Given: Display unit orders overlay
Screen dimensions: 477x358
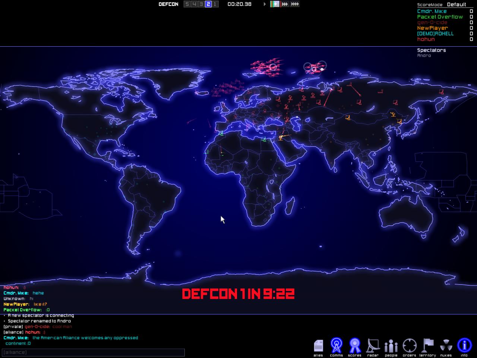Looking at the screenshot, I should tap(409, 346).
